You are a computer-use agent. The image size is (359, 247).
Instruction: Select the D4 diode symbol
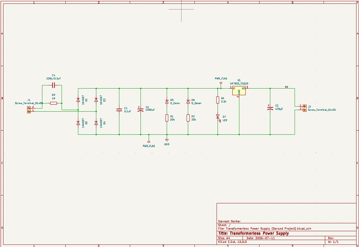point(96,123)
